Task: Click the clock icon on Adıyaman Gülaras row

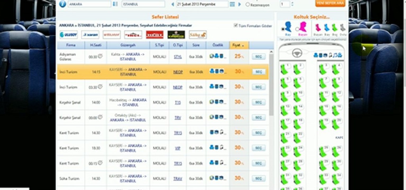Action: tap(100, 56)
